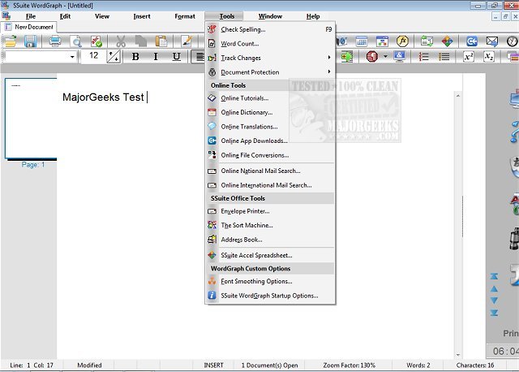
Task: Jump to first page arrow icon
Action: click(x=494, y=276)
